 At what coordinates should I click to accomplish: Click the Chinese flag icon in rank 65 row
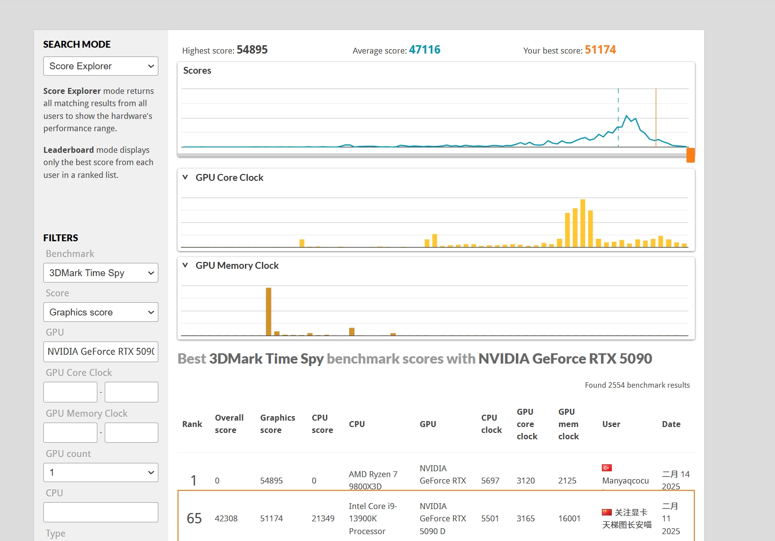pyautogui.click(x=607, y=513)
